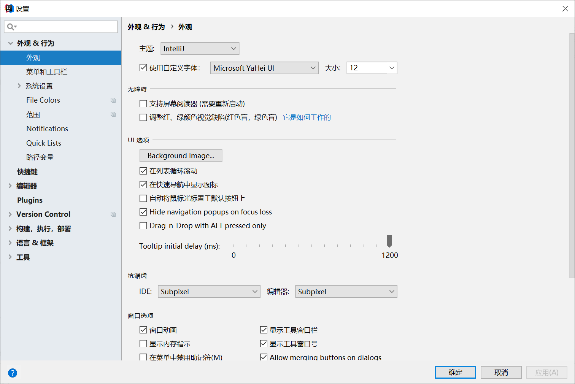Click the IntelliJ logo in the title bar
Screen dimensions: 575x384
9,8
